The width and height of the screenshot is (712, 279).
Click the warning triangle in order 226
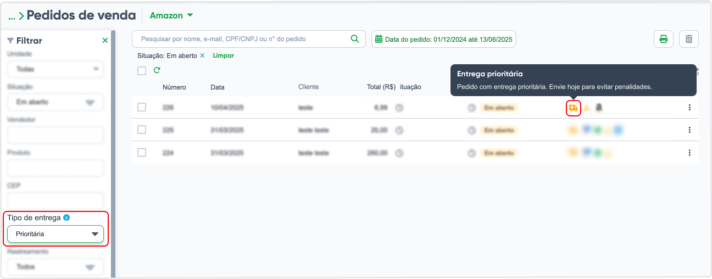click(587, 108)
